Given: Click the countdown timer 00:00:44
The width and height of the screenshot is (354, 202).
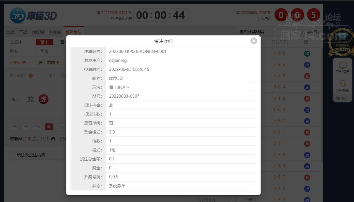Looking at the screenshot, I should 160,15.
